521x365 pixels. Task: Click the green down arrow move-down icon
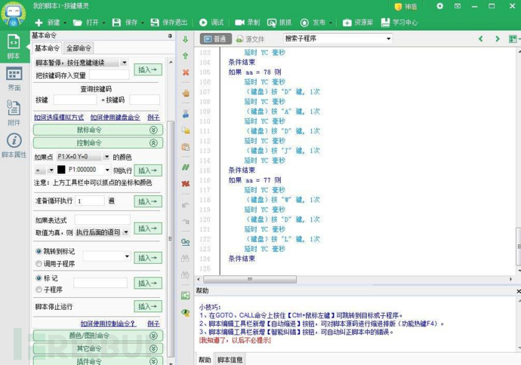click(186, 39)
